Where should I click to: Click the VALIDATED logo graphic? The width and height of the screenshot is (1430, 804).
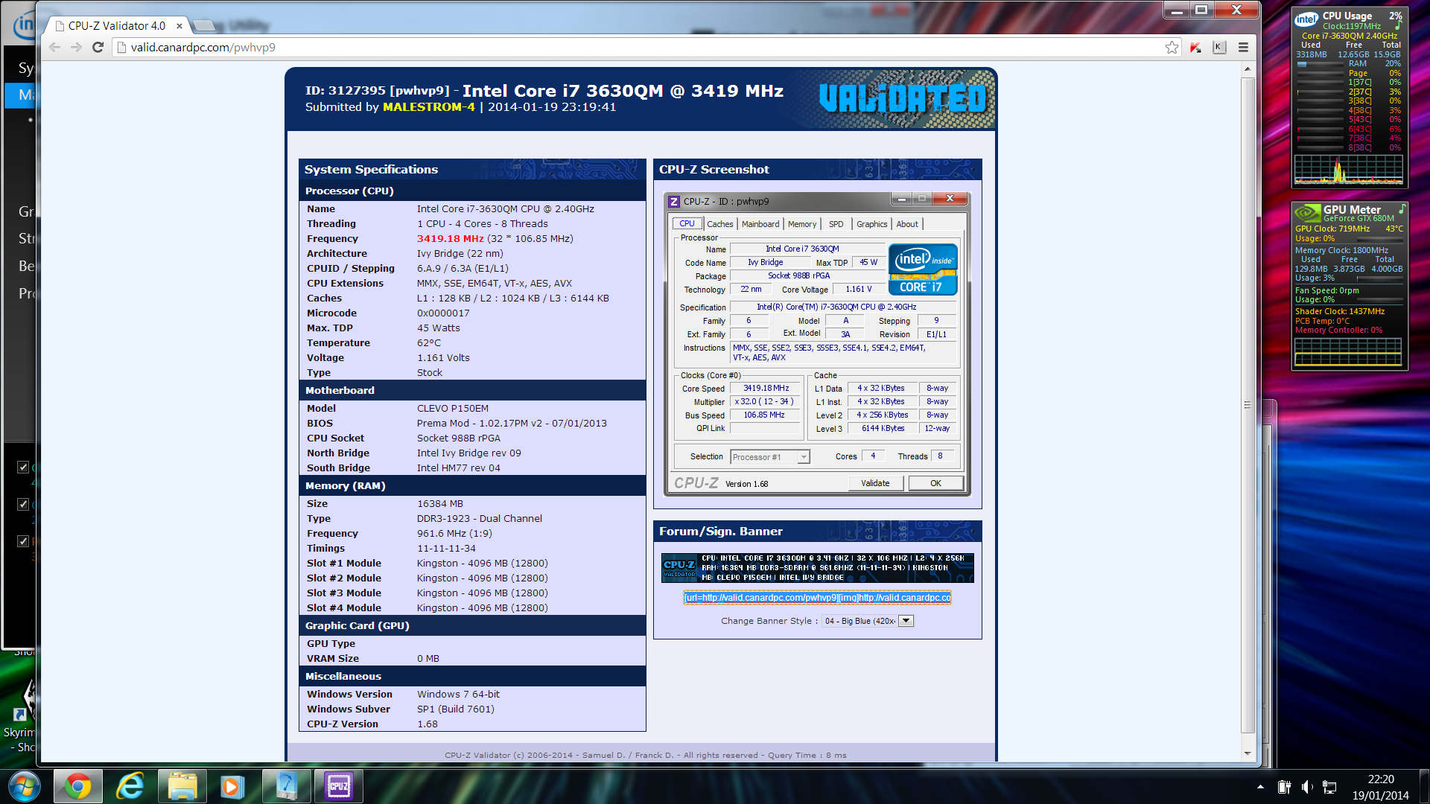(x=902, y=98)
